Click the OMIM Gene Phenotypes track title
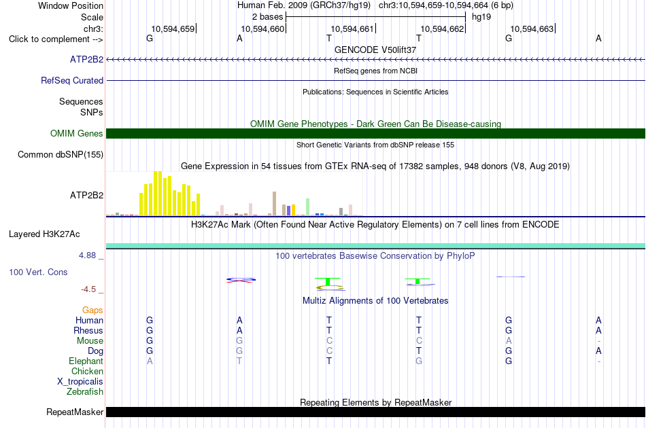 click(x=375, y=124)
